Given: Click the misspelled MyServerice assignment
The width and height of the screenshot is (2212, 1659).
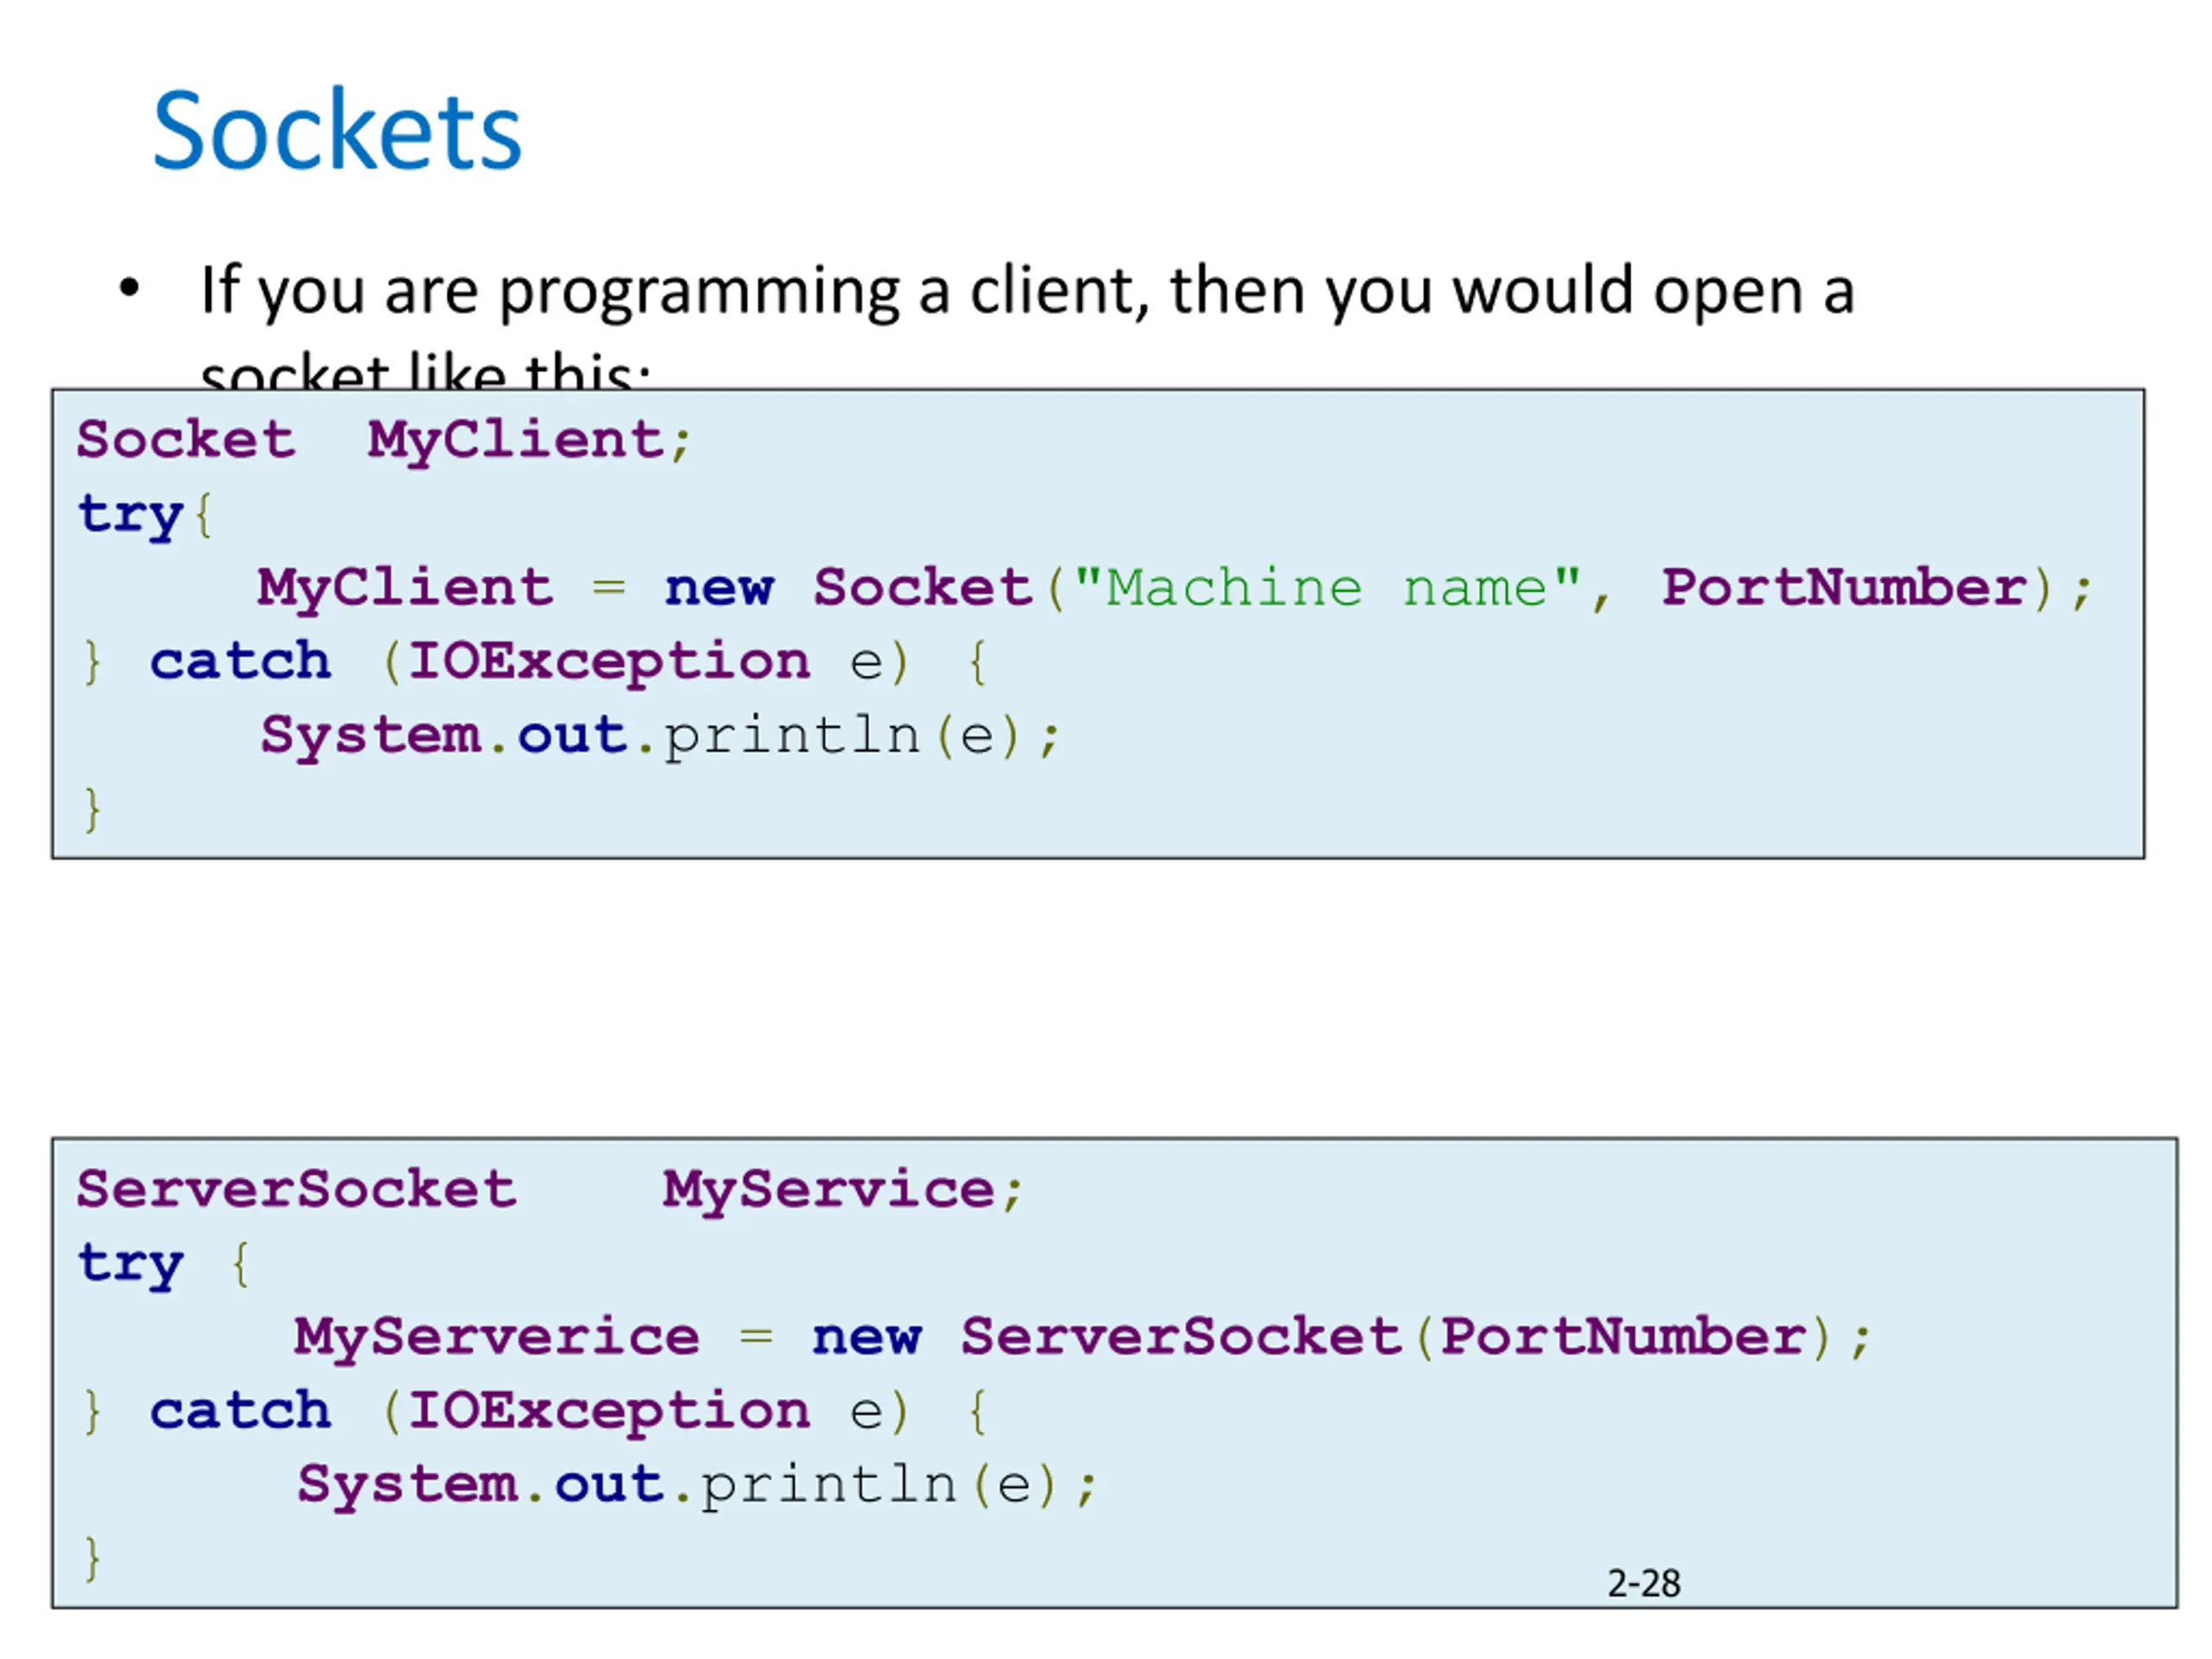Looking at the screenshot, I should pyautogui.click(x=497, y=1338).
